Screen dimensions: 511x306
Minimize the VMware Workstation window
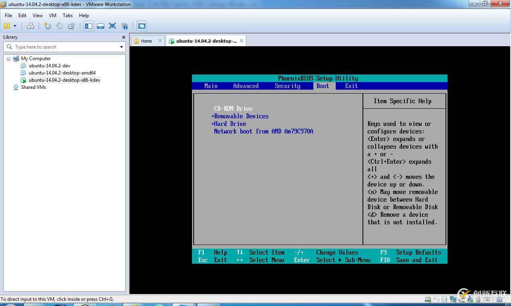click(x=475, y=4)
